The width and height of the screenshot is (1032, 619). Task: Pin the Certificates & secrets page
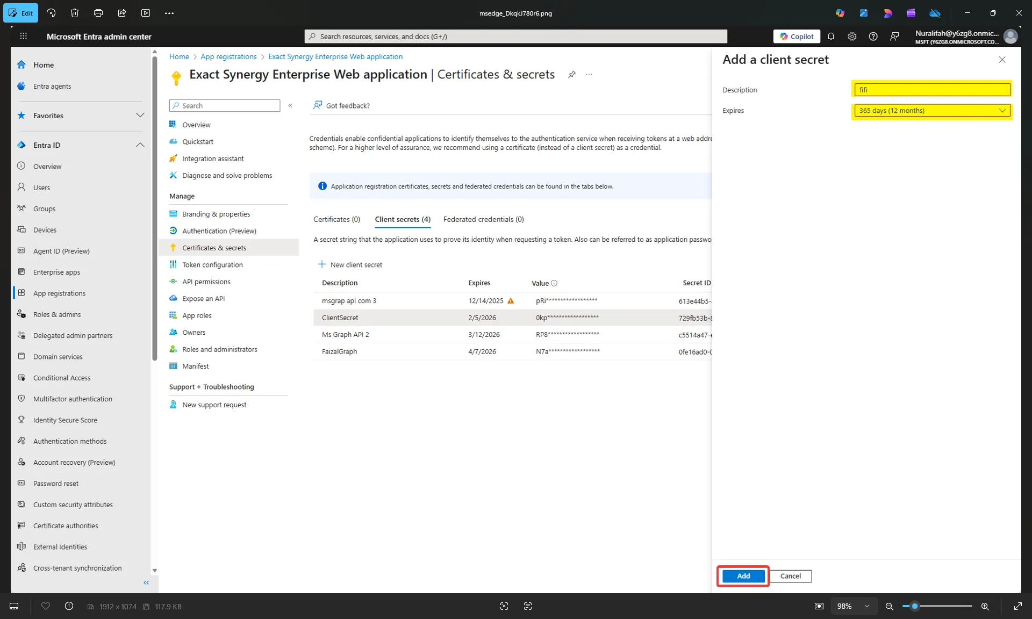[x=572, y=75]
